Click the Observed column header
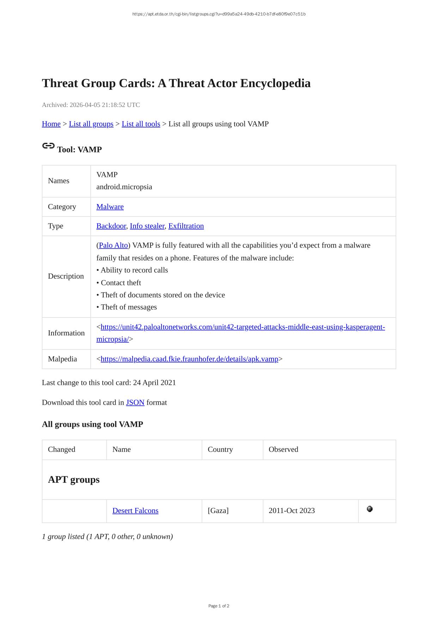This screenshot has width=438, height=620. click(284, 449)
